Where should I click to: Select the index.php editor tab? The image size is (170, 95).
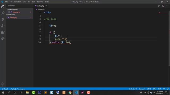click(41, 6)
